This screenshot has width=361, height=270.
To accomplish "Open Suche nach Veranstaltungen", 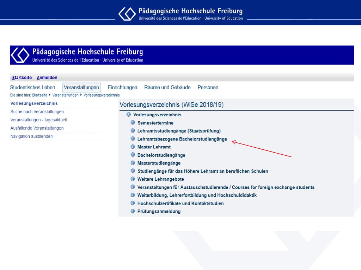I will pos(37,112).
